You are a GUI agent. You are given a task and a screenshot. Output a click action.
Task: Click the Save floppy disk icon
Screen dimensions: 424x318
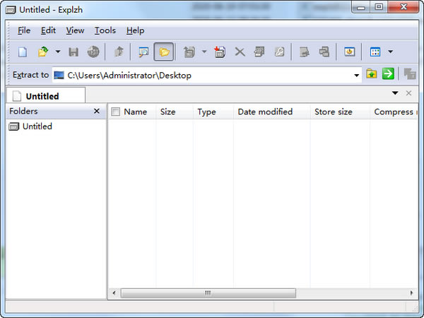click(73, 52)
